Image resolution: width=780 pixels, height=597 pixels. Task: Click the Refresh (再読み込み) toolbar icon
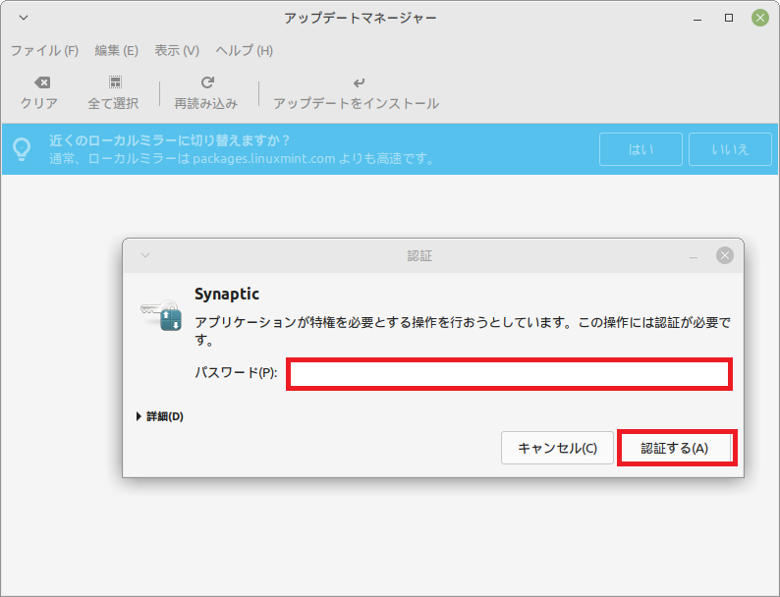point(207,82)
